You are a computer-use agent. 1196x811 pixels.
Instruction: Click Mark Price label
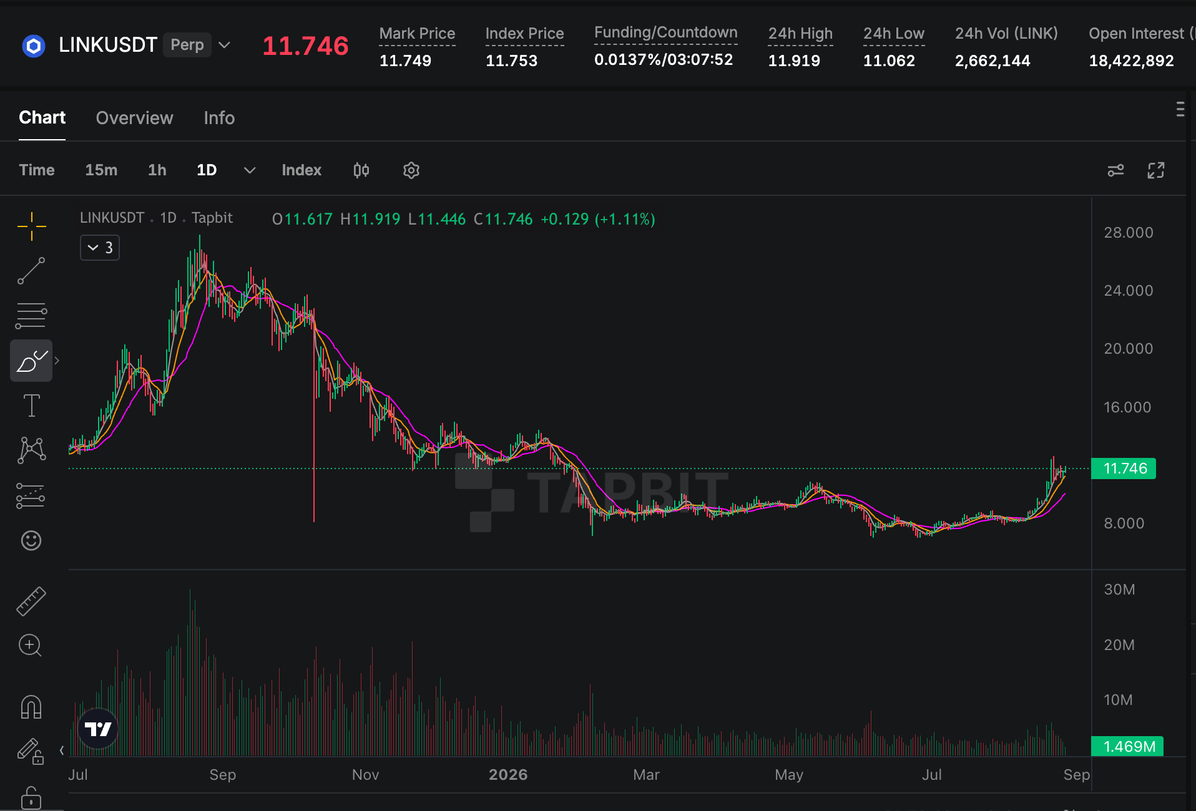coord(417,34)
